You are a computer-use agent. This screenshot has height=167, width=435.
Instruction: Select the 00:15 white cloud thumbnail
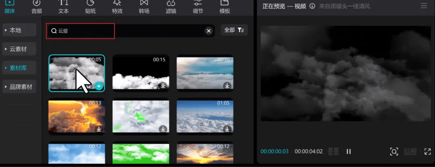point(141,73)
